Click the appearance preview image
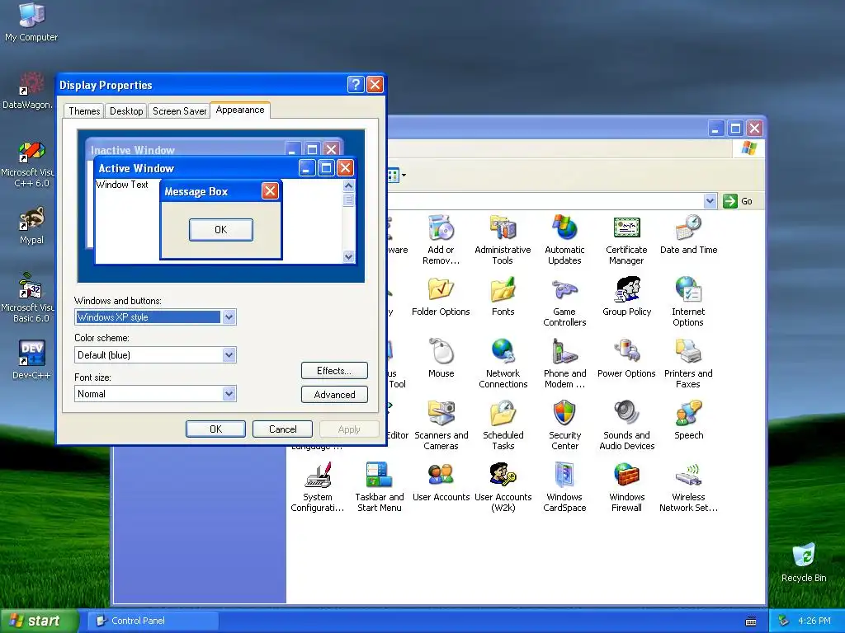 [221, 205]
